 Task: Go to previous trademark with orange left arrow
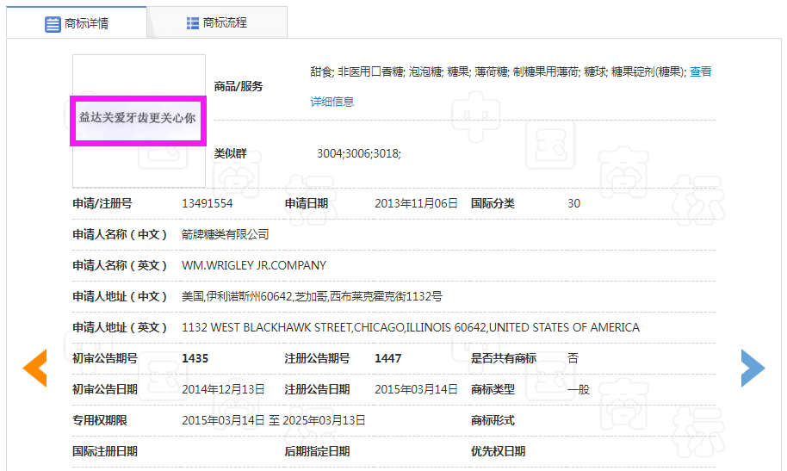pyautogui.click(x=34, y=368)
